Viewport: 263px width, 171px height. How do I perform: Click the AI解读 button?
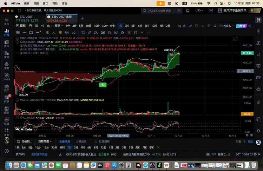(x=241, y=26)
